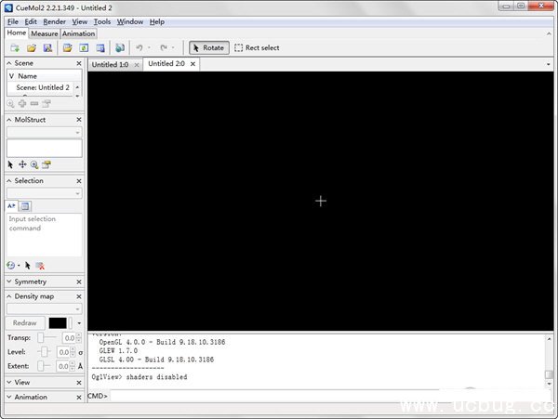This screenshot has height=419, width=558.
Task: Click the delete selection icon with red X
Action: pyautogui.click(x=40, y=265)
